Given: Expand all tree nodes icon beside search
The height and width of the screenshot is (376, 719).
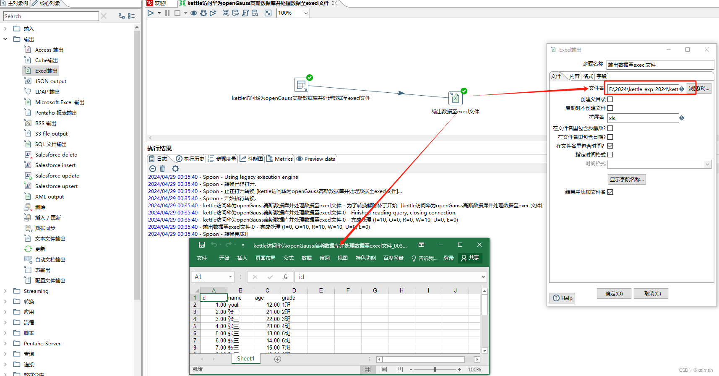Looking at the screenshot, I should [122, 16].
